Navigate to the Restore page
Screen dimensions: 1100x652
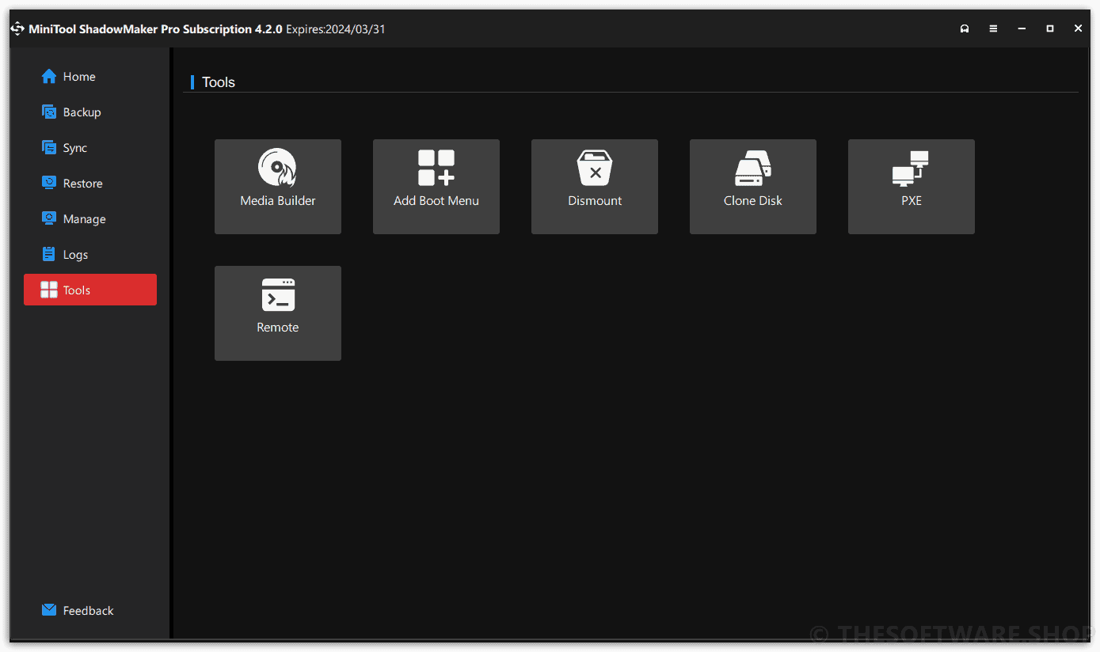click(90, 184)
